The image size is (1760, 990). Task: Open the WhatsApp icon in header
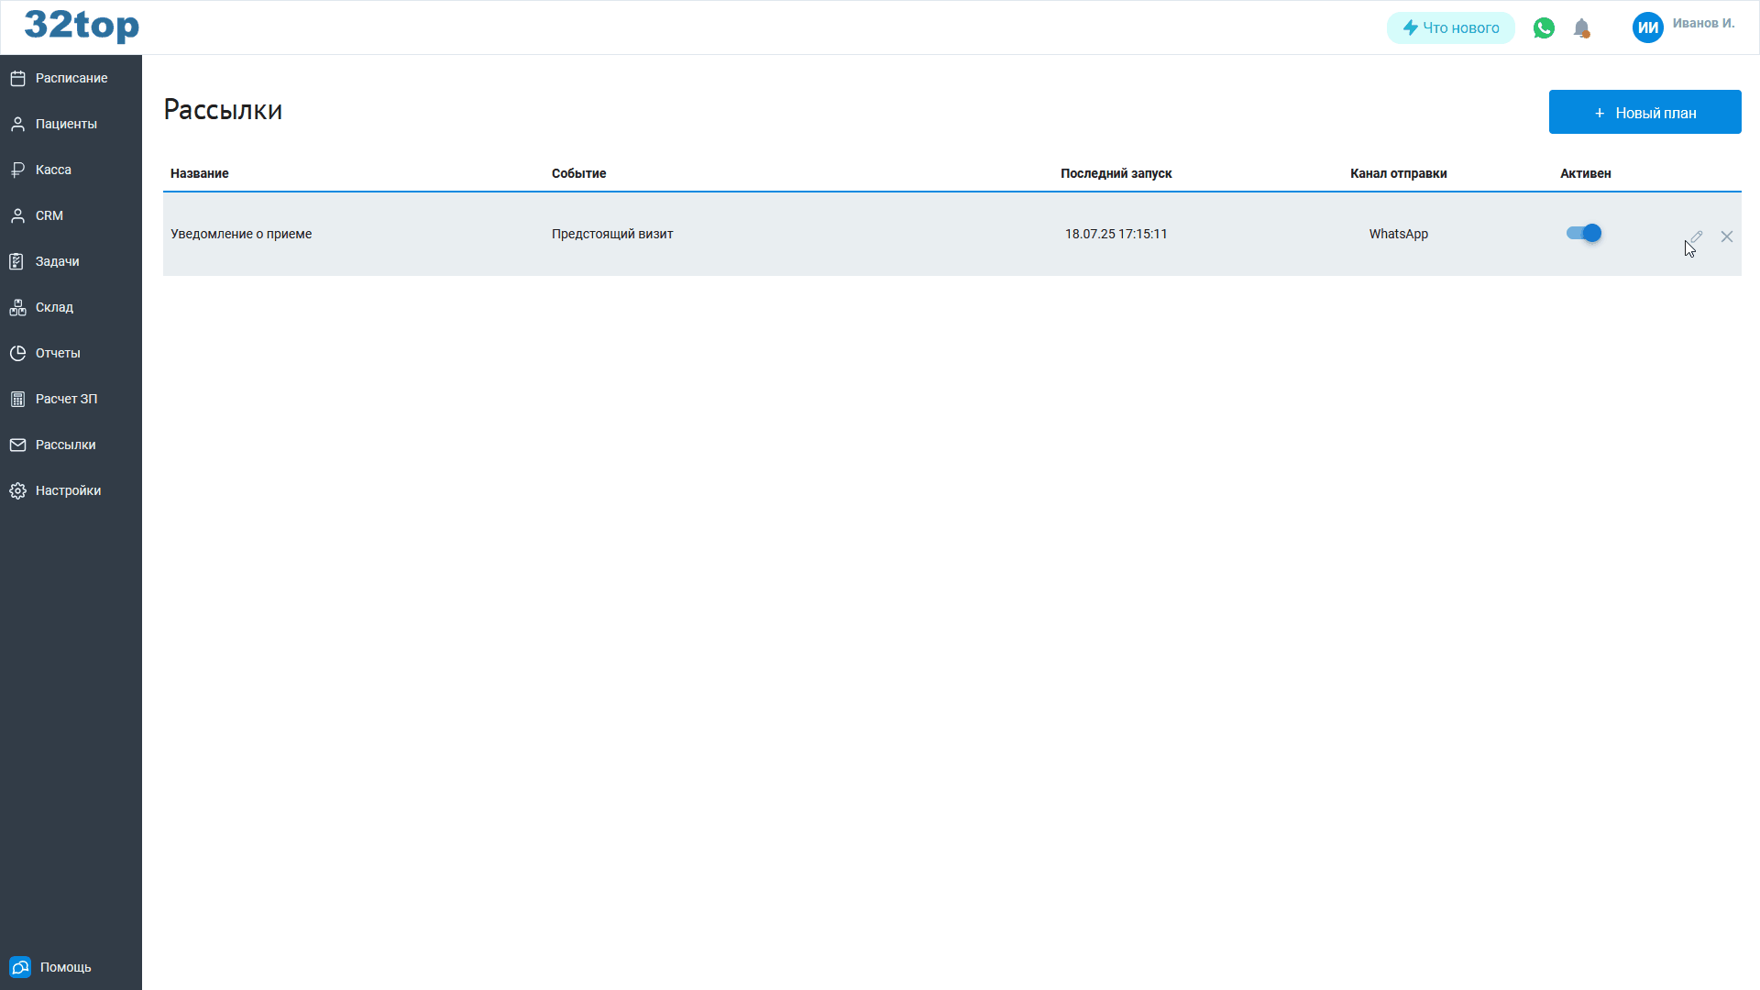[x=1544, y=28]
